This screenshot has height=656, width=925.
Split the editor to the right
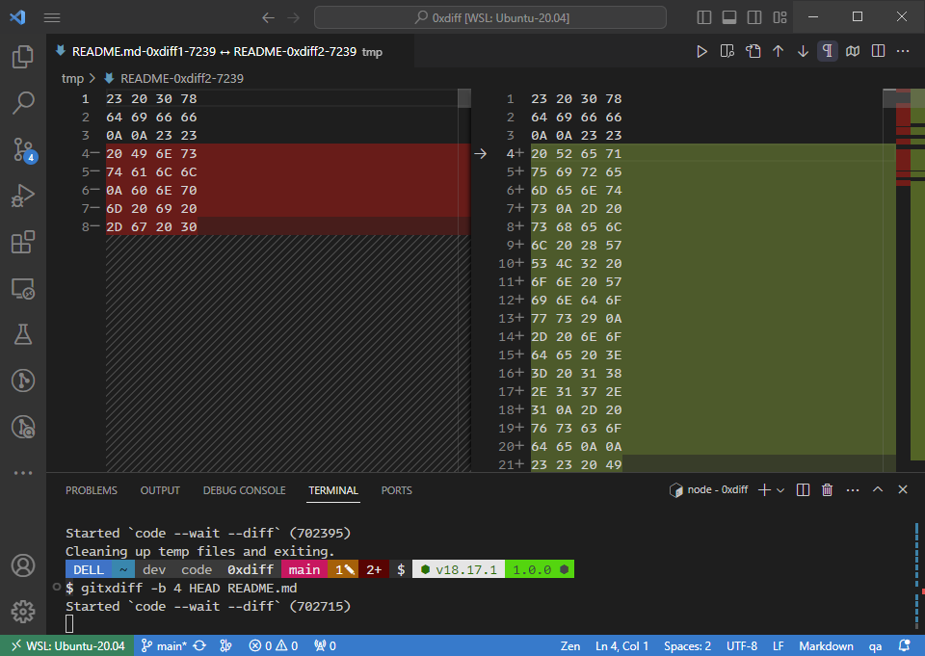click(878, 51)
